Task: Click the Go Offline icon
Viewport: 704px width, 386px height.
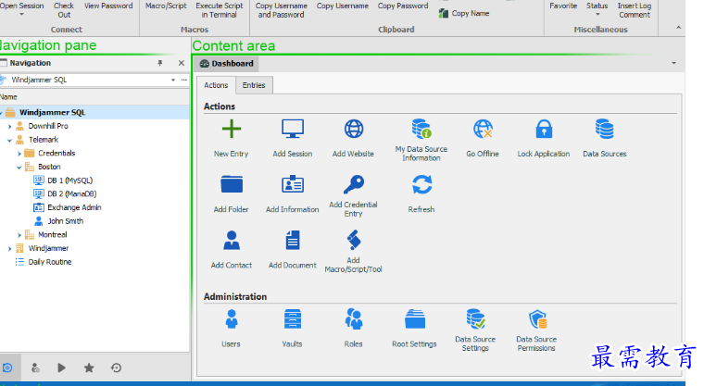Action: [483, 130]
